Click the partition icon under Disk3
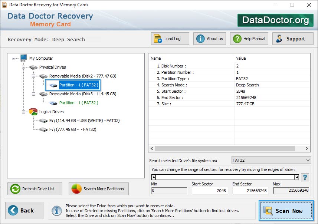 (53, 103)
